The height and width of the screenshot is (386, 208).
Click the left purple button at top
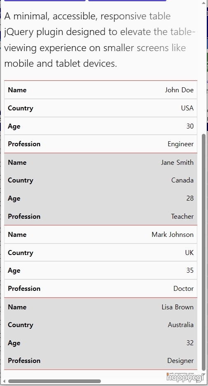coord(45,0)
